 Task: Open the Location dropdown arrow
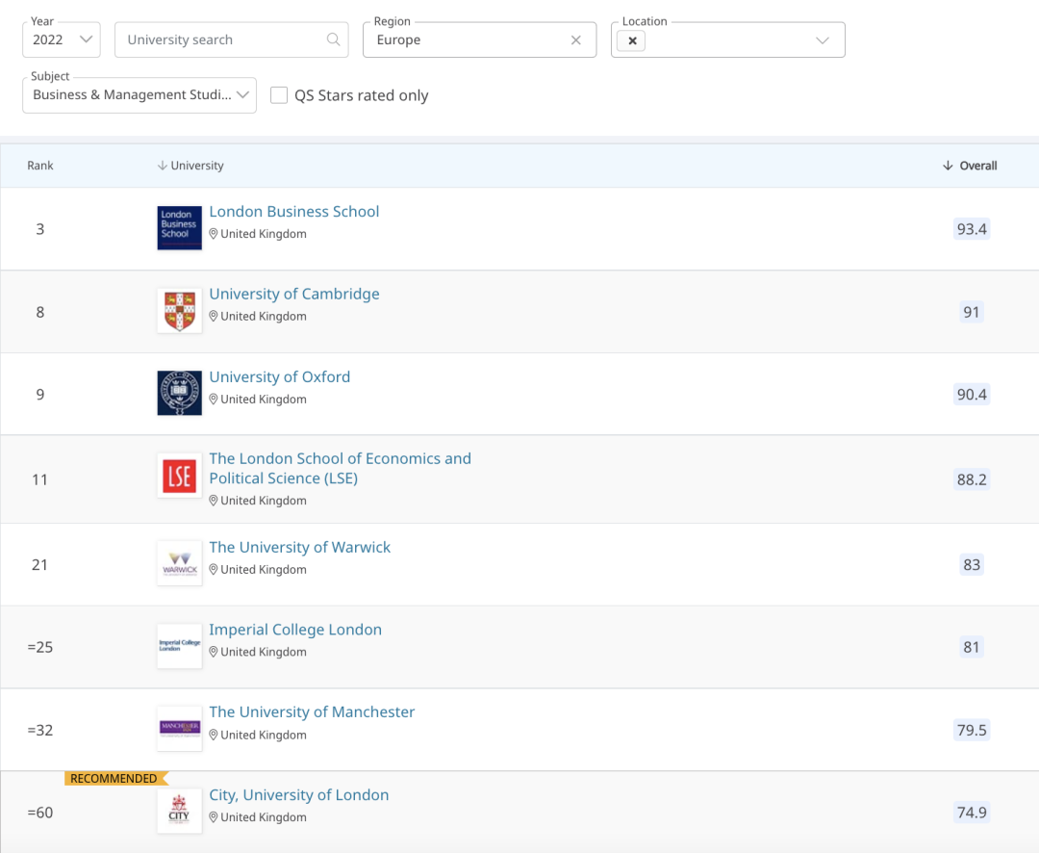click(823, 40)
